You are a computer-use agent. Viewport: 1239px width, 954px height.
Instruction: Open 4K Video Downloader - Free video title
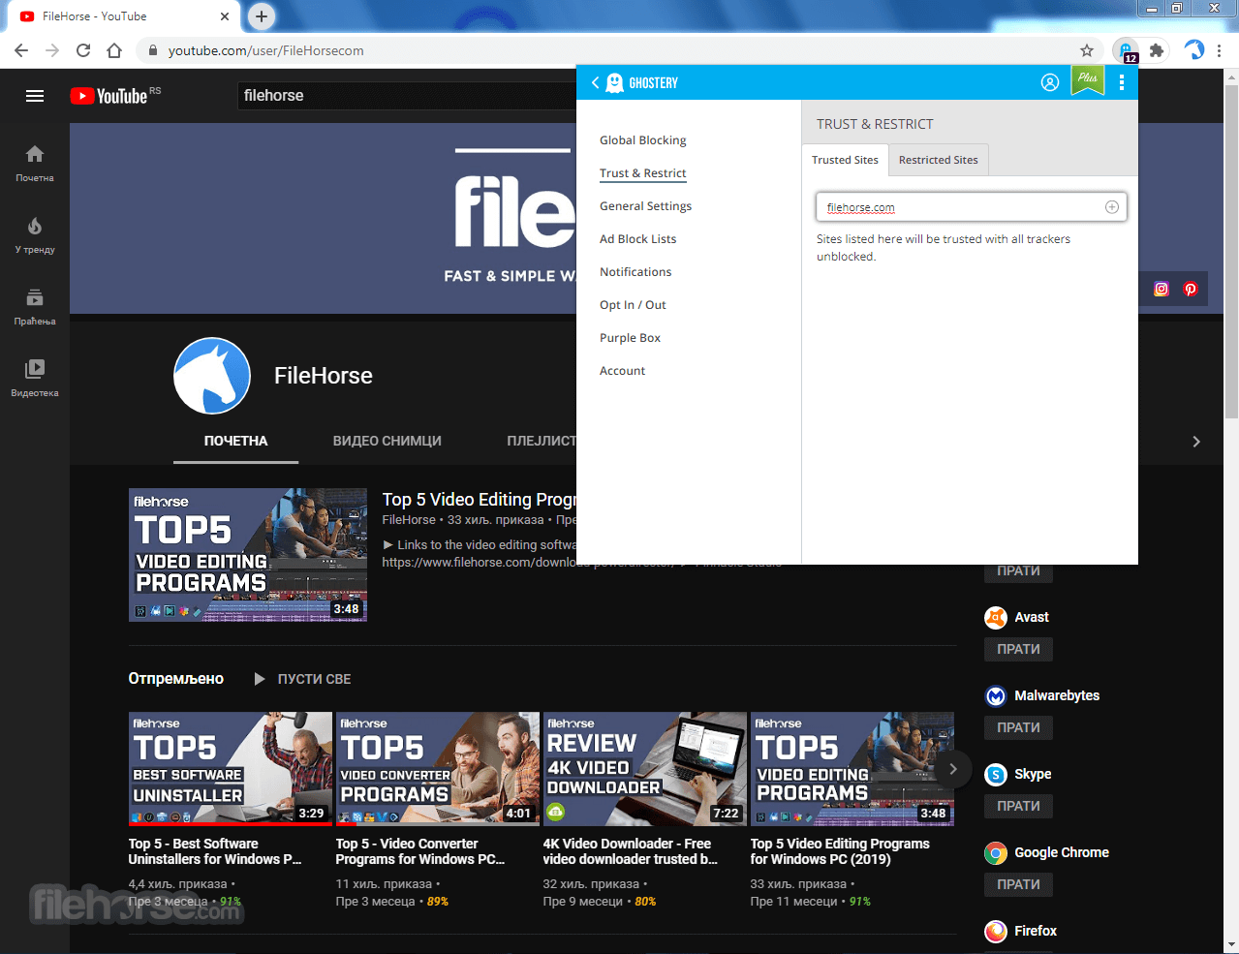[x=631, y=851]
